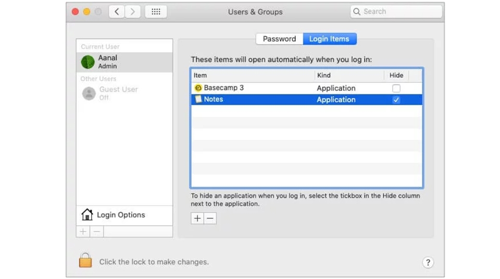Add a user with the sidebar plus button
The image size is (500, 279).
pos(83,232)
